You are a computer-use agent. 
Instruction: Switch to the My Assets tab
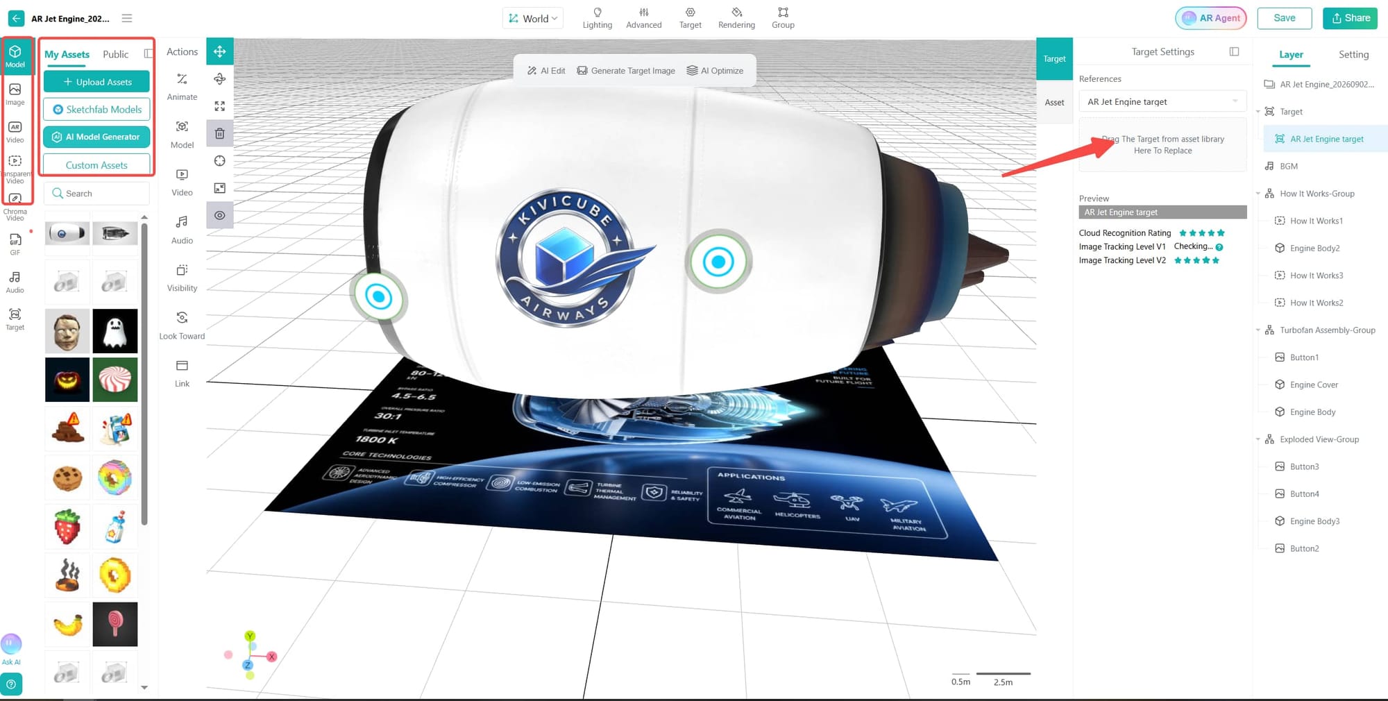(x=67, y=54)
